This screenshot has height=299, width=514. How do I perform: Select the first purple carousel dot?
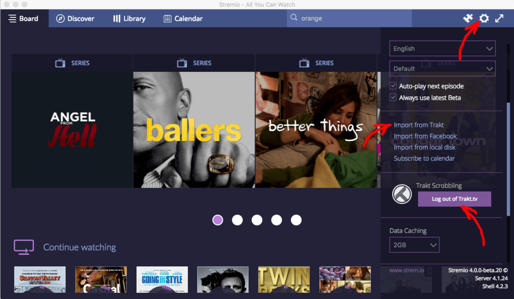pyautogui.click(x=217, y=220)
